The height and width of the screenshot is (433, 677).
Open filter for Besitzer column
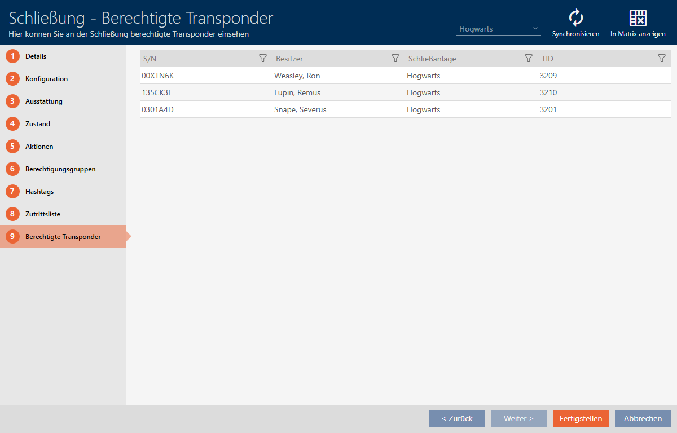tap(395, 58)
